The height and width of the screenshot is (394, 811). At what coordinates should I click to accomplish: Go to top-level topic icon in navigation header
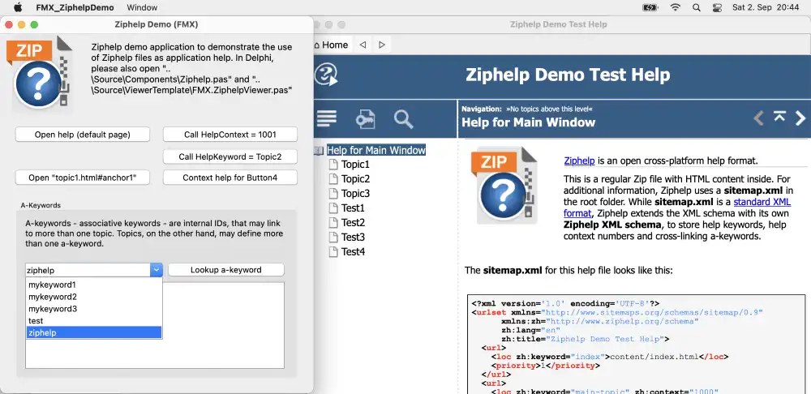tap(779, 117)
